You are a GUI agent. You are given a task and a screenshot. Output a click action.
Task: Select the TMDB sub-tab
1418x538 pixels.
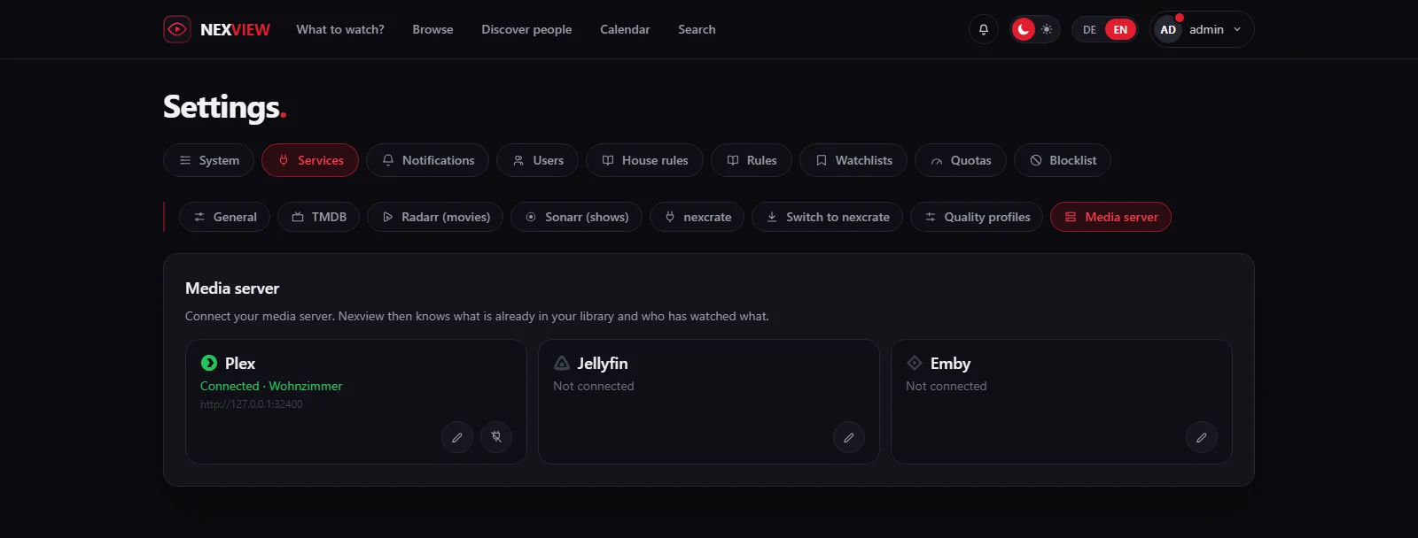pyautogui.click(x=318, y=217)
